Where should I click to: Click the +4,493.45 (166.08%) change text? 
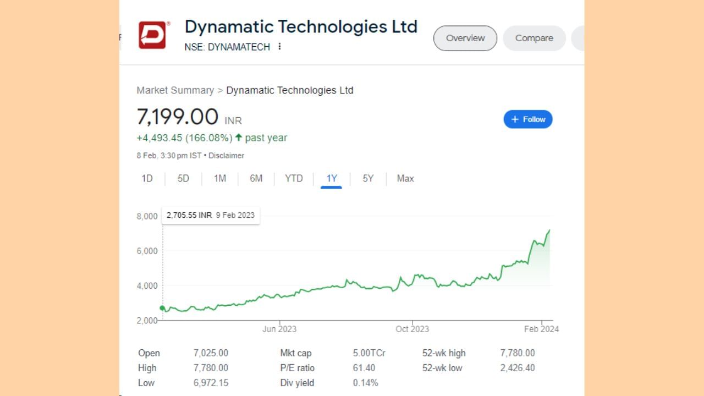(184, 138)
